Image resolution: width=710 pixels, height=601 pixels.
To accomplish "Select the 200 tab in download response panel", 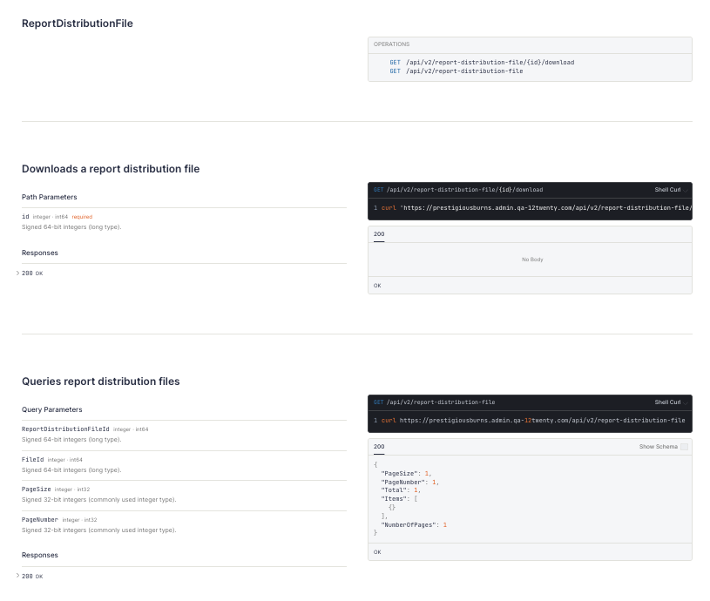I will coord(379,234).
